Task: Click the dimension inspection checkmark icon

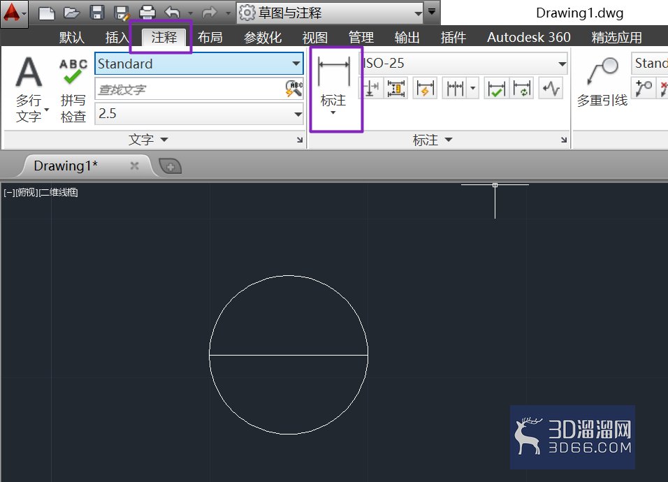Action: pyautogui.click(x=496, y=88)
